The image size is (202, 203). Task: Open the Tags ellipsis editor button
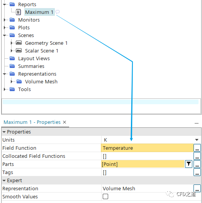coord(197,172)
